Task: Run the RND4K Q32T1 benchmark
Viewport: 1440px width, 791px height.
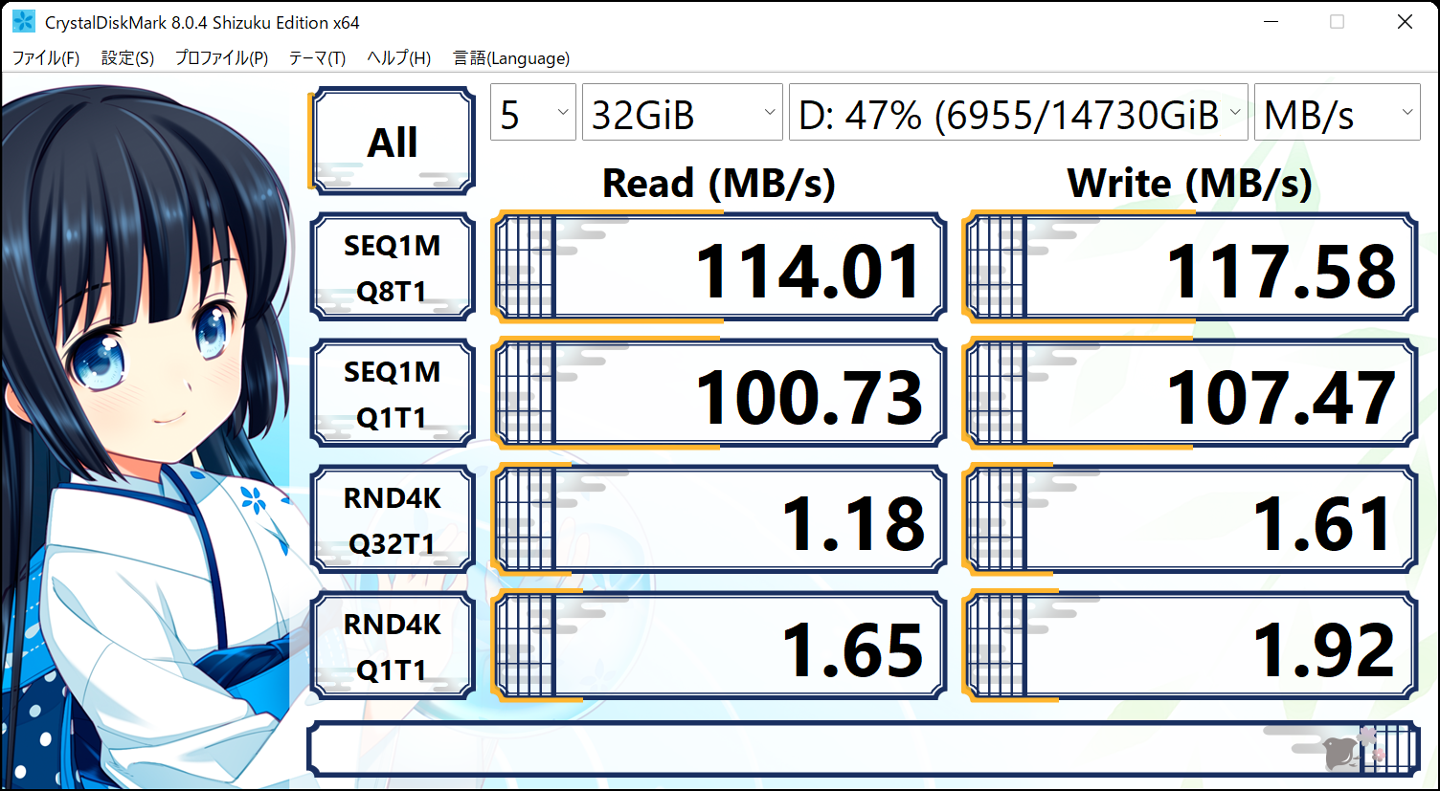Action: click(392, 519)
